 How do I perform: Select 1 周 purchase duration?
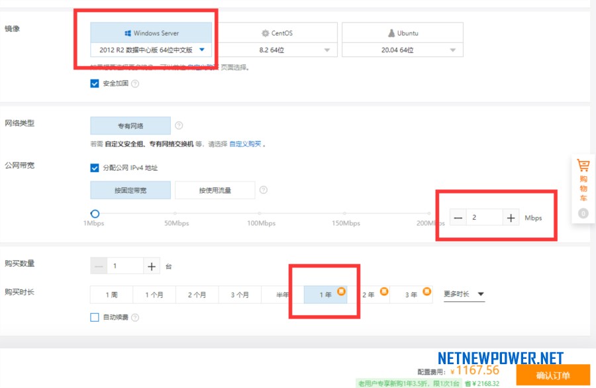point(111,295)
